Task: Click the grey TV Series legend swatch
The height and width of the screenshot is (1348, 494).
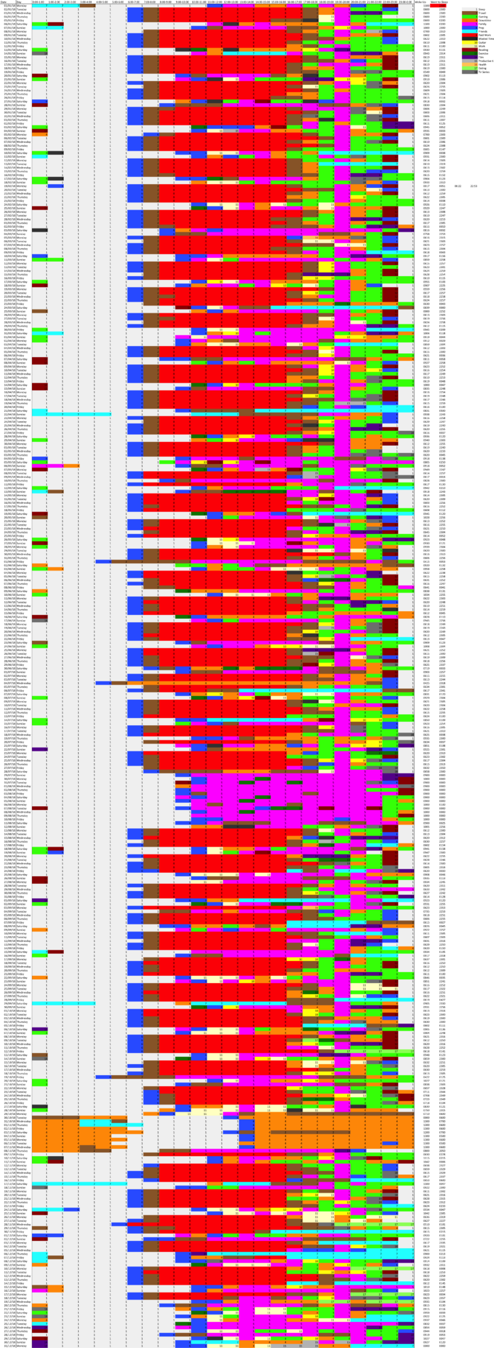Action: point(469,72)
